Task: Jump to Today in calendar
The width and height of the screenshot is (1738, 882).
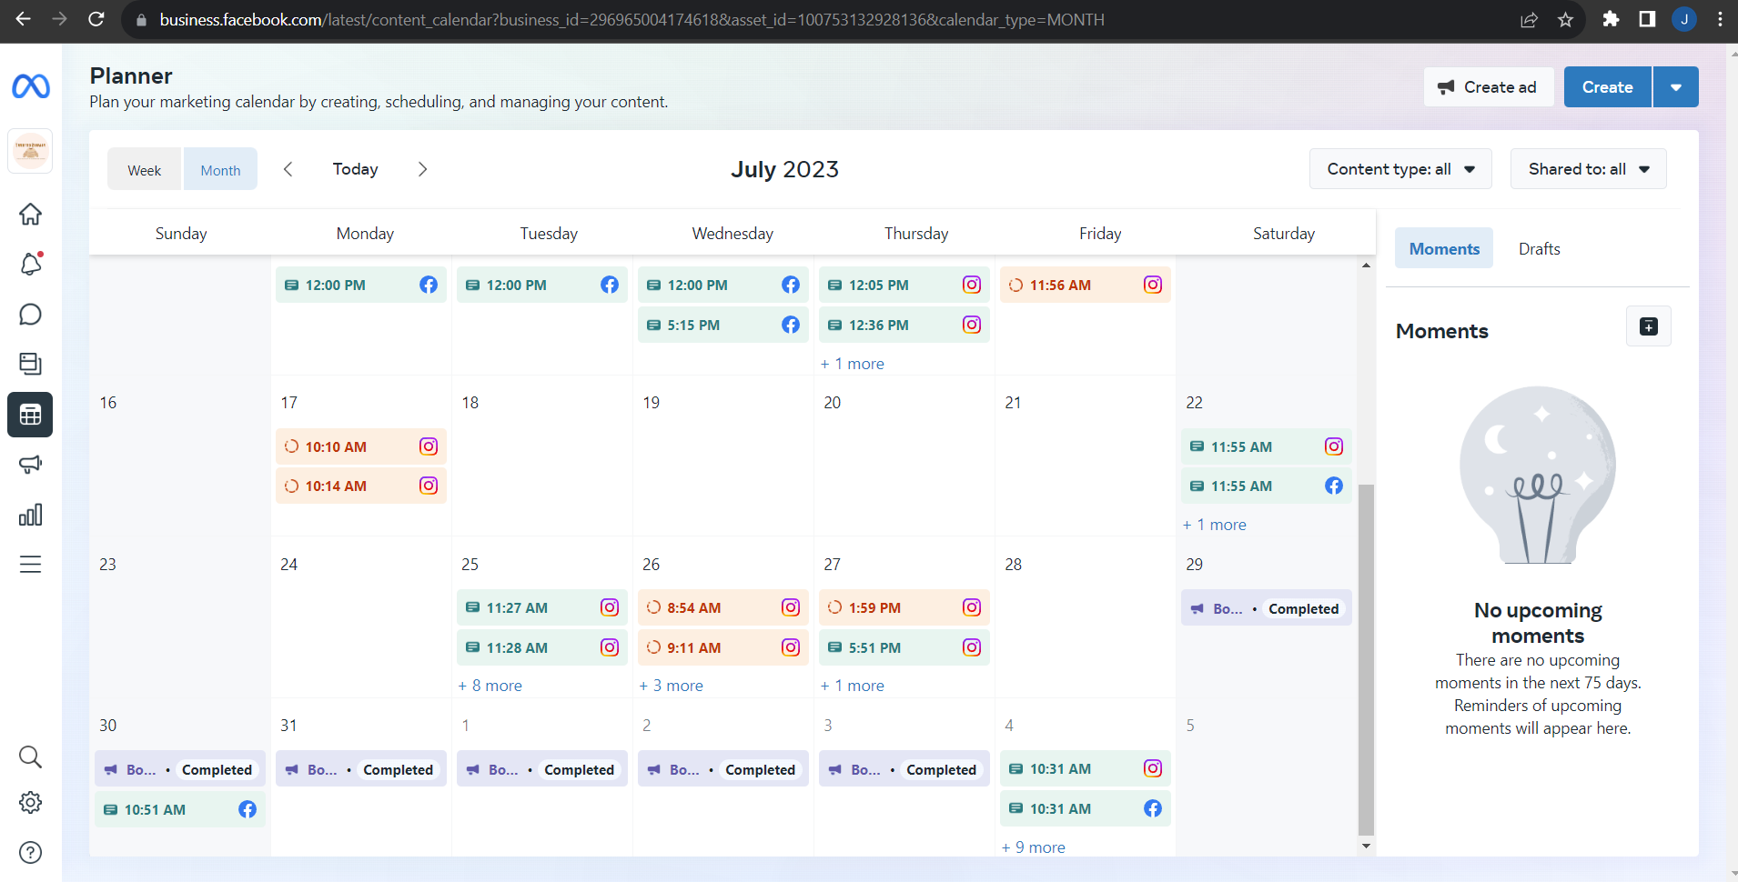Action: click(x=356, y=169)
